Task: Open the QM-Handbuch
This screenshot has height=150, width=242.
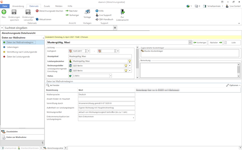Action: (104, 19)
